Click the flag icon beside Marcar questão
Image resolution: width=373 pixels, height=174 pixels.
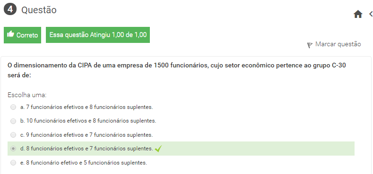(x=310, y=45)
